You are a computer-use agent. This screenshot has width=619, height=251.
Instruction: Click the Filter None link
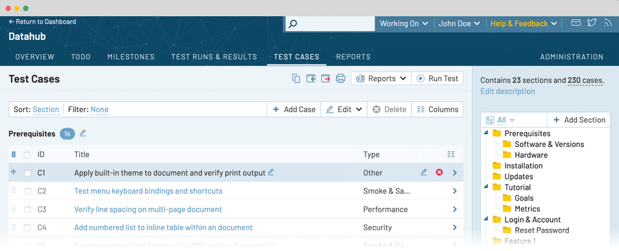(x=99, y=110)
